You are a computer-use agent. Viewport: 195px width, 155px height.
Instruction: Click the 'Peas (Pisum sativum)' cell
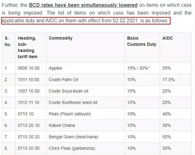(70, 114)
